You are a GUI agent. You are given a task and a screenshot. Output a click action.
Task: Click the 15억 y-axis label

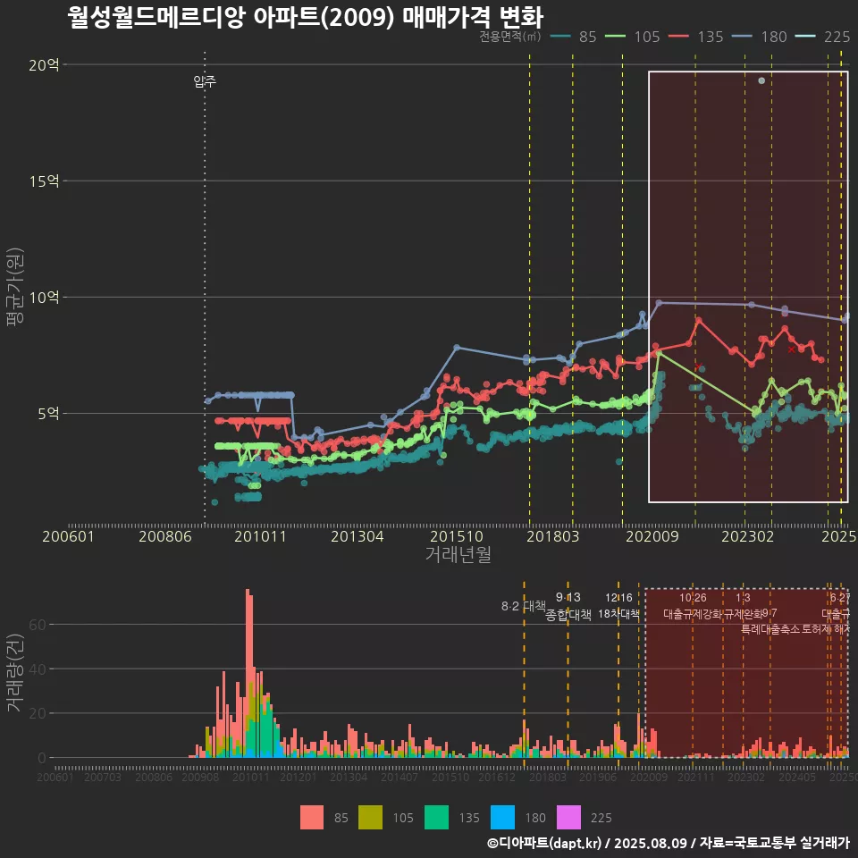pos(44,181)
